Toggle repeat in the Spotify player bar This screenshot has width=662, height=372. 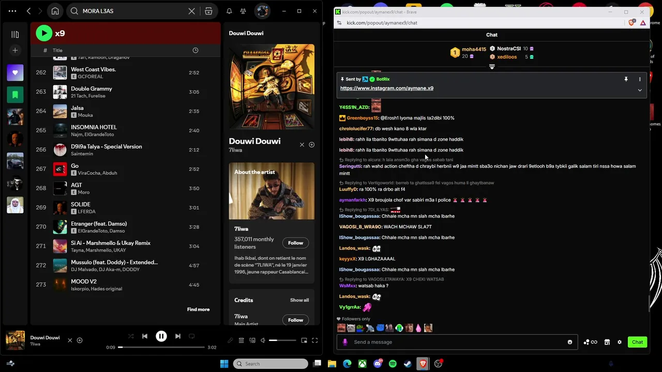coord(192,336)
